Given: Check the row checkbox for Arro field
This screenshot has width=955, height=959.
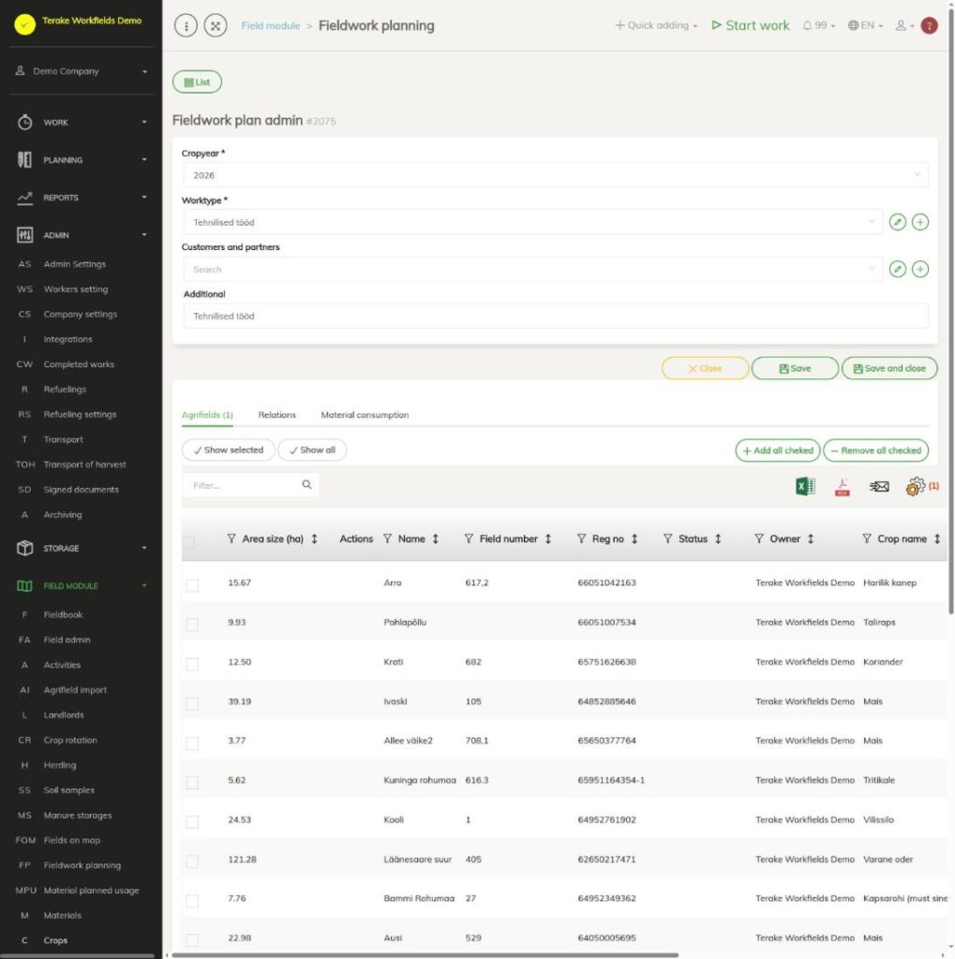Looking at the screenshot, I should click(192, 585).
